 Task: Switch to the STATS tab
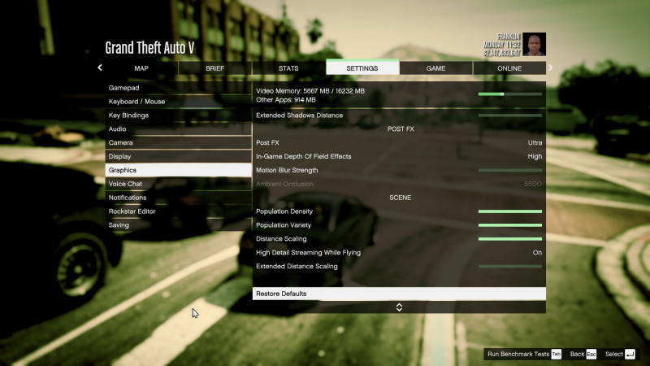click(x=288, y=68)
